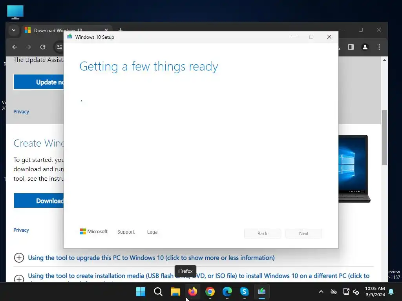Click the scrollbar up arrow in Chrome

point(384,60)
